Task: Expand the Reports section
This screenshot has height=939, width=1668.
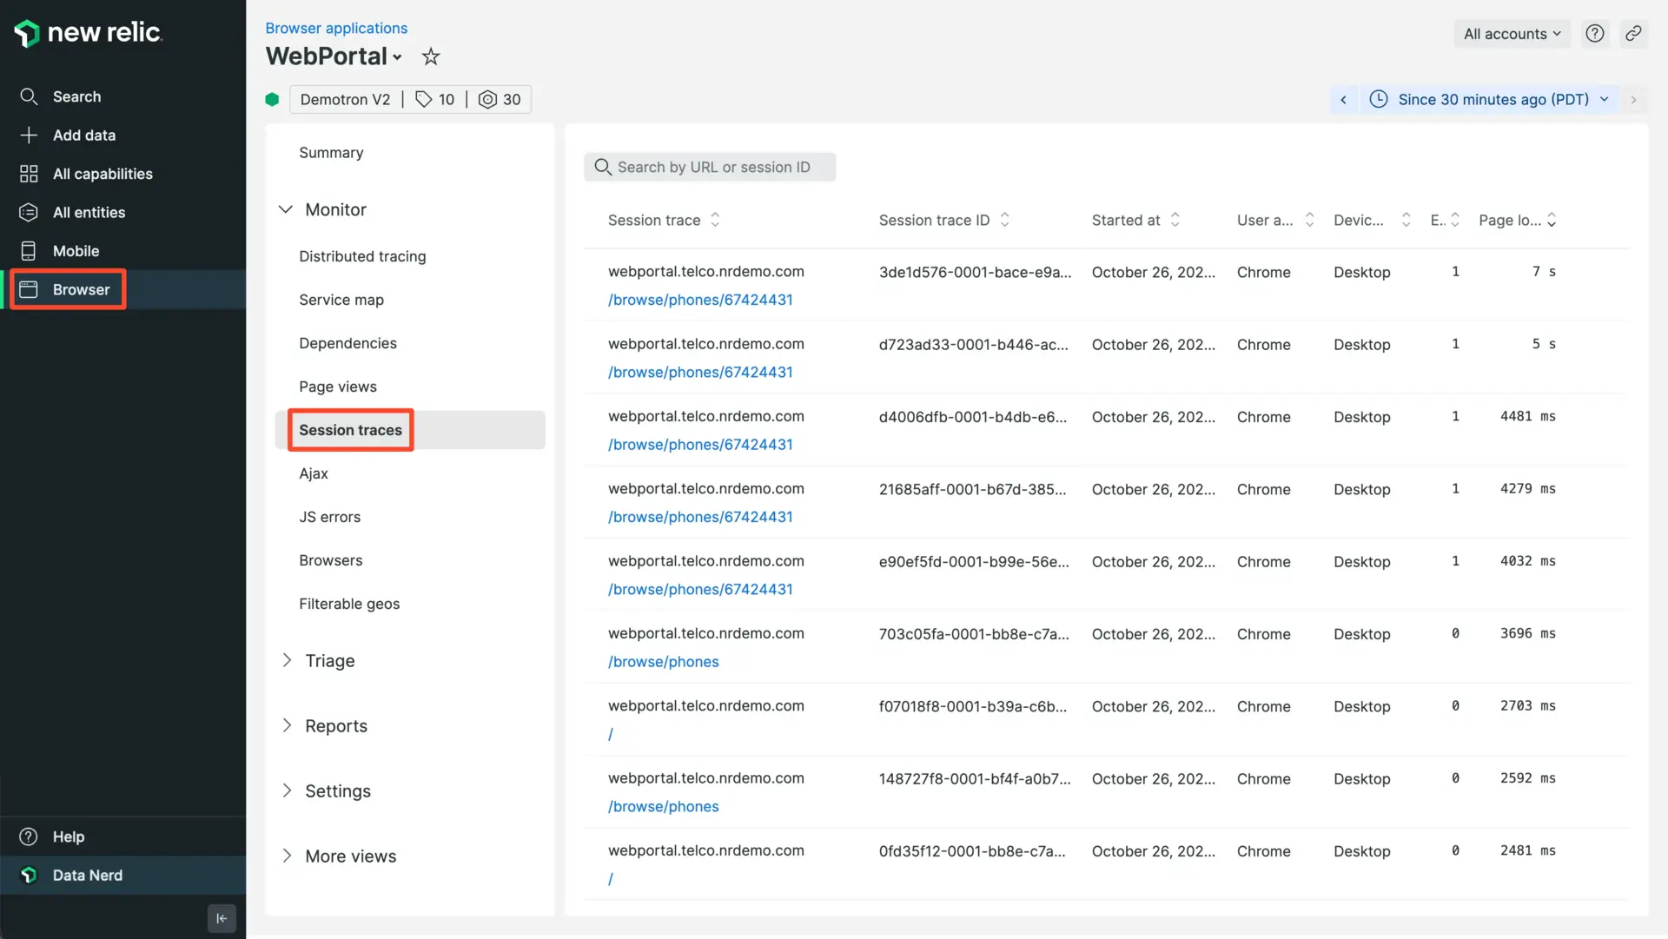Action: click(335, 726)
